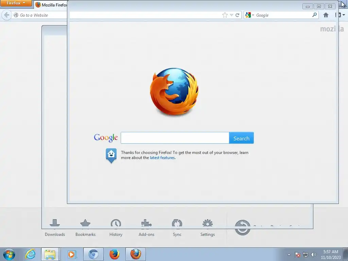Click the first Firefox taskbar icon
Viewport: 348px width, 261px height.
point(115,254)
